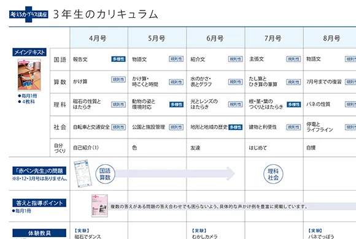Click the 報告文 cell text
The image size is (356, 239).
coord(80,59)
